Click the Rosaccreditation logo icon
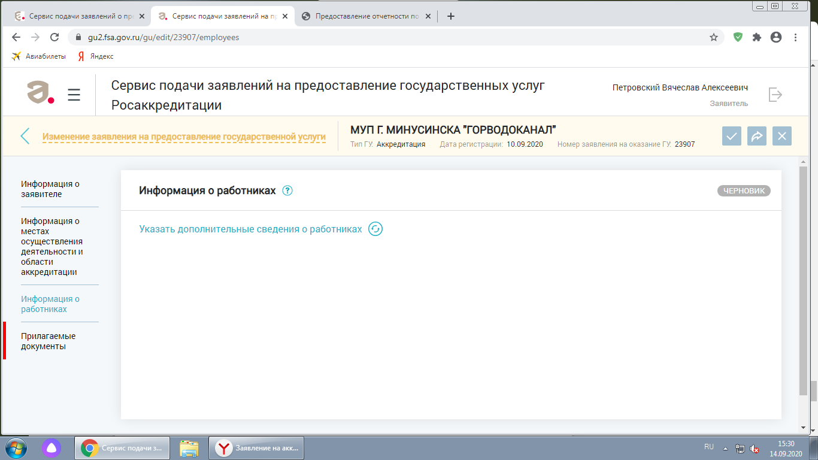This screenshot has width=818, height=460. point(41,92)
